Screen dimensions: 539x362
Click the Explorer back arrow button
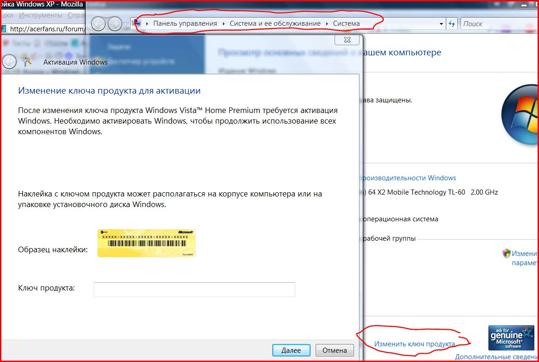coord(98,24)
